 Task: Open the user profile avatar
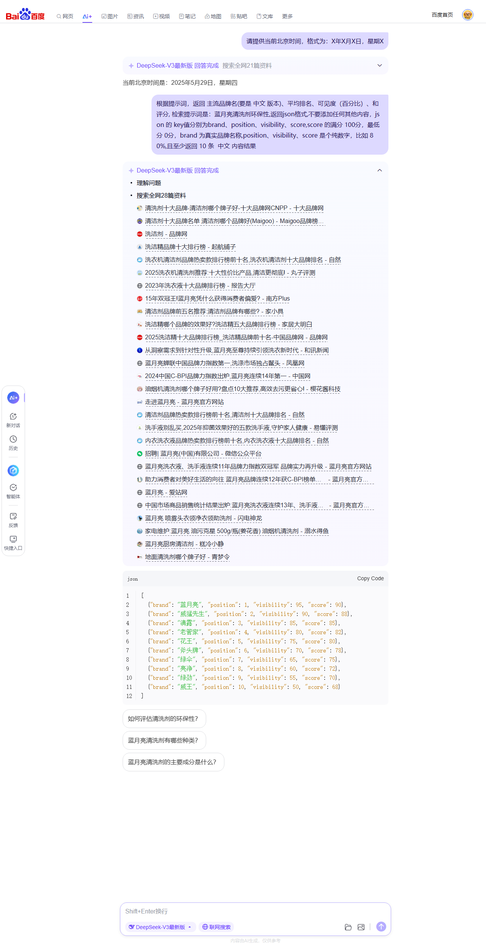[x=467, y=15]
